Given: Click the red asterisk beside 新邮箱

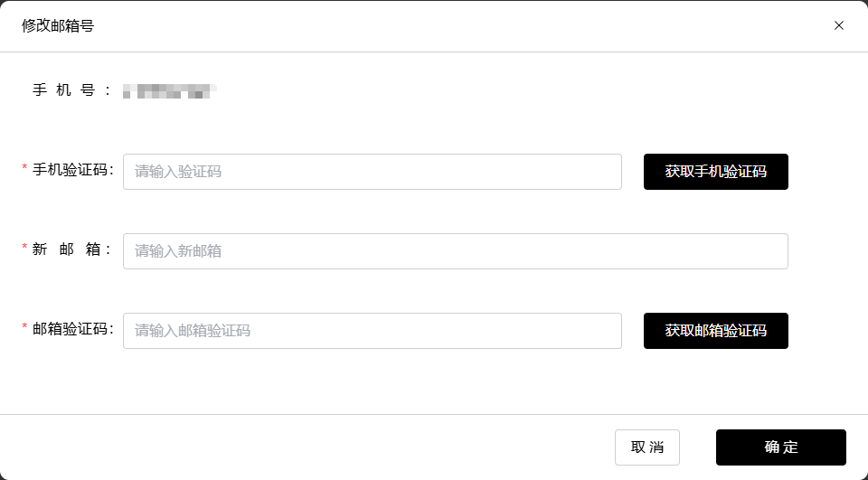Looking at the screenshot, I should (24, 247).
